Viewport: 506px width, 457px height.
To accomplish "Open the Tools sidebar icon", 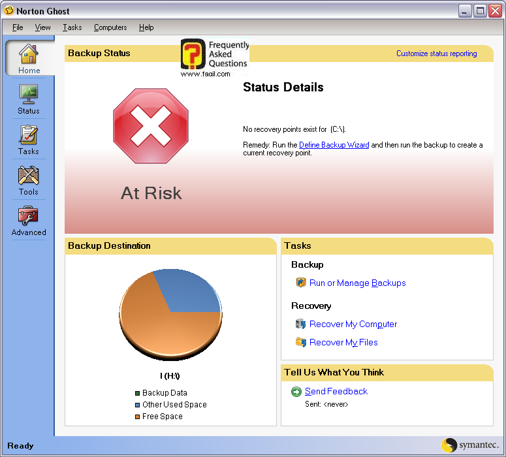I will tap(28, 176).
